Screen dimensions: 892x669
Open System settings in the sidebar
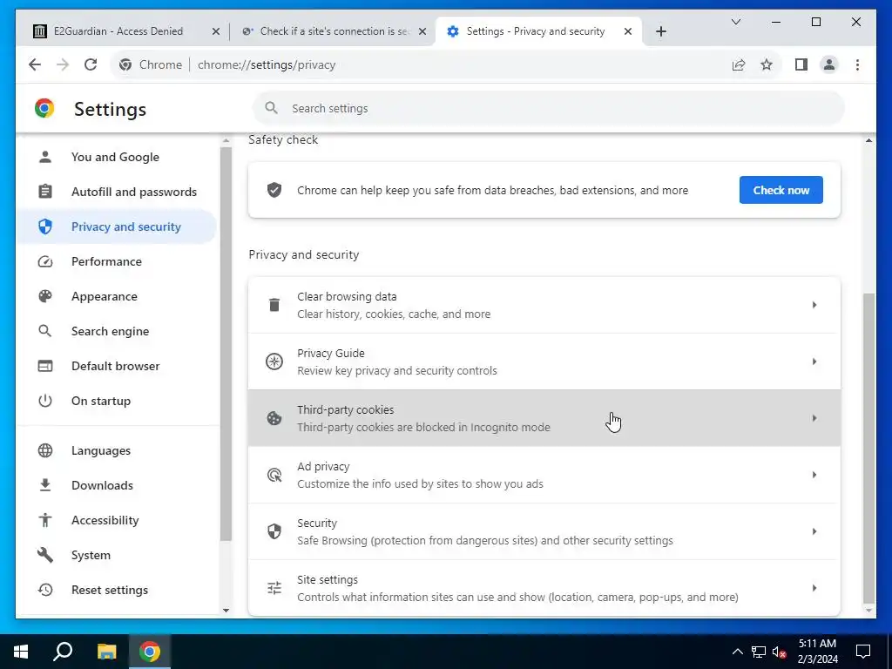[116, 555]
